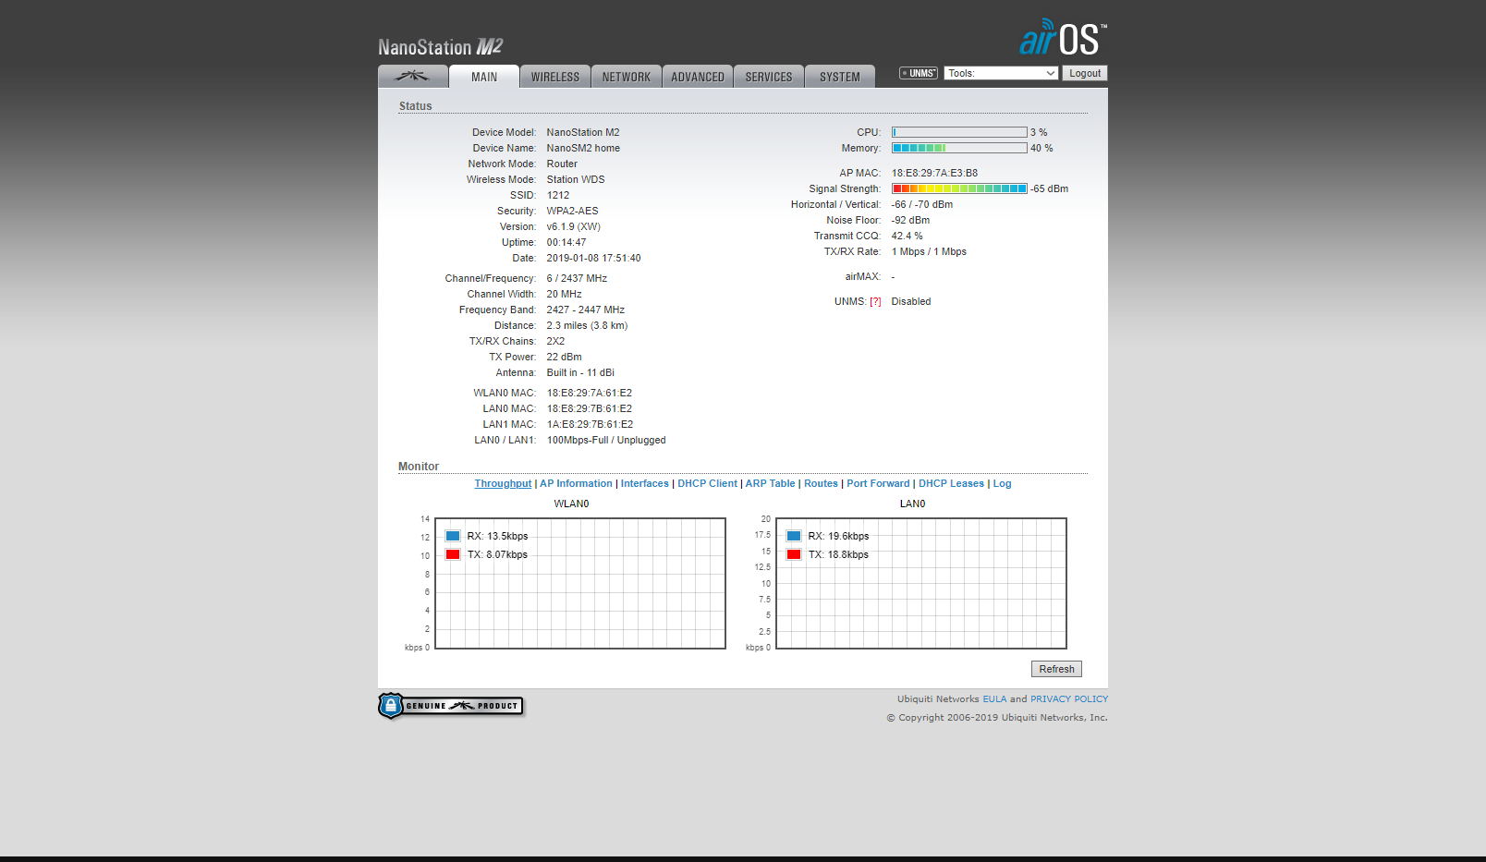Click the Signal Strength bar

click(959, 188)
